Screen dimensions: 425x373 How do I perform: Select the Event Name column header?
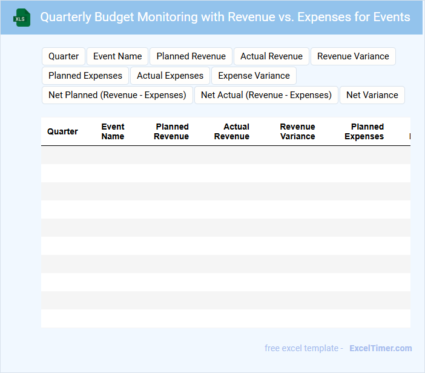[x=113, y=131]
